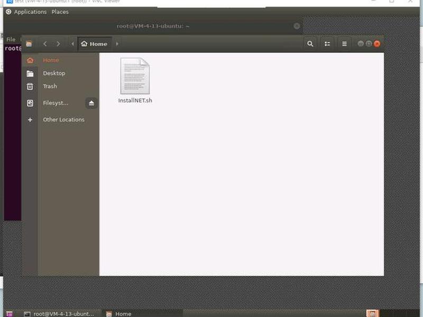The width and height of the screenshot is (423, 317).
Task: Open the search tool in Files
Action: (x=310, y=44)
